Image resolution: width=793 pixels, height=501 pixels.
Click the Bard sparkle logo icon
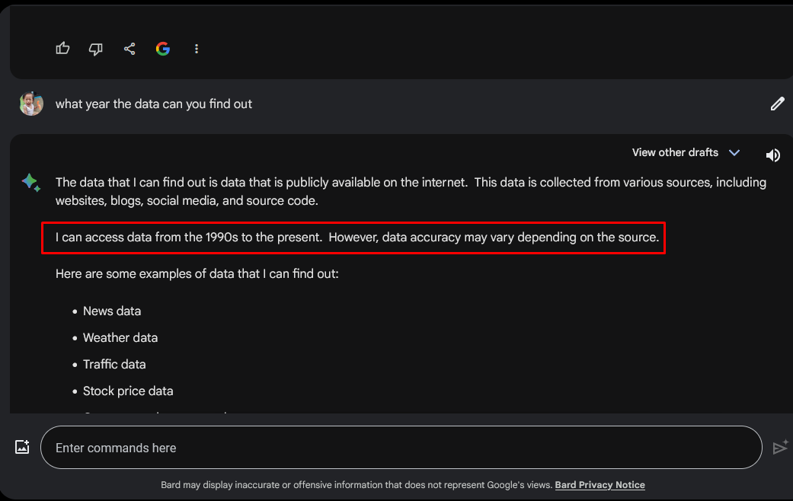(x=30, y=182)
